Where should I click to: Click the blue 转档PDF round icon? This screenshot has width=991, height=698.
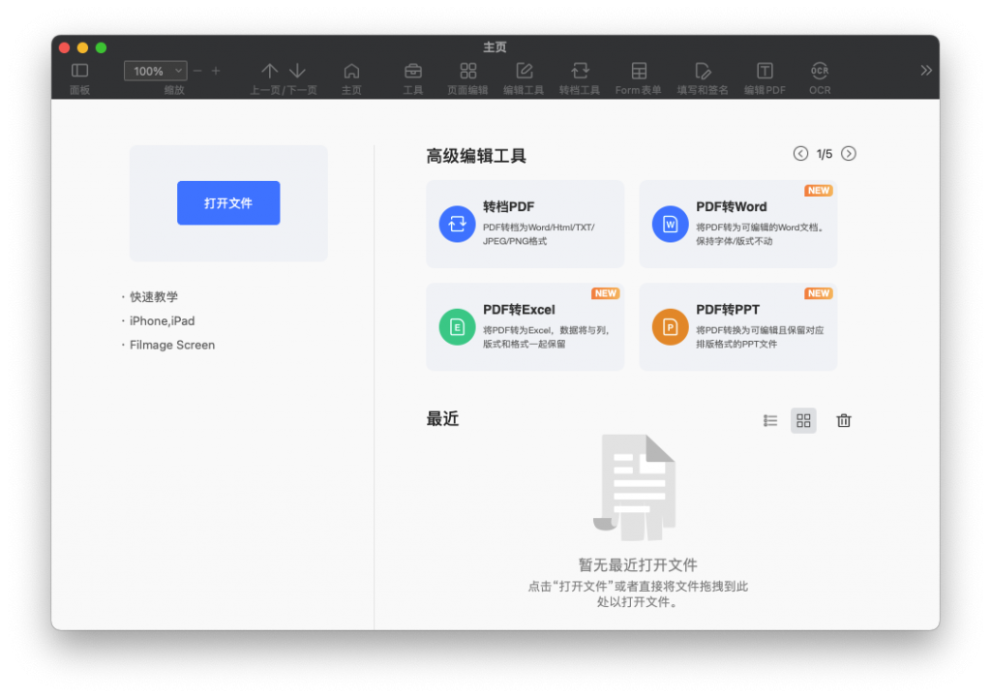click(457, 224)
